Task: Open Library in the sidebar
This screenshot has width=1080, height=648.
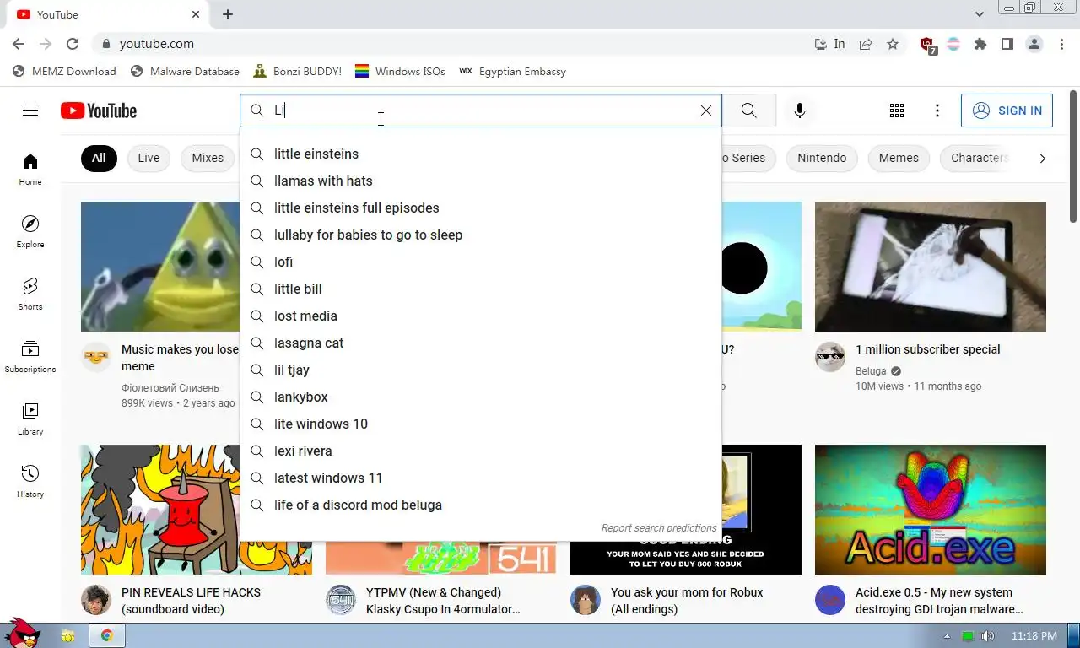Action: [30, 418]
